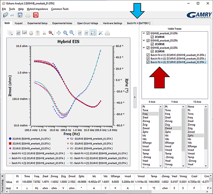Toggle the highlighted legend display icon
Viewport: 213px width, 194px height.
(x=93, y=33)
